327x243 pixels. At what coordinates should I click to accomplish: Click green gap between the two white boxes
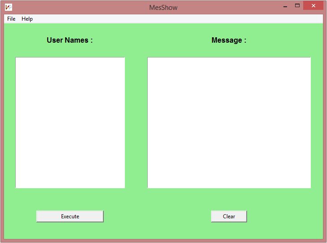click(x=136, y=122)
